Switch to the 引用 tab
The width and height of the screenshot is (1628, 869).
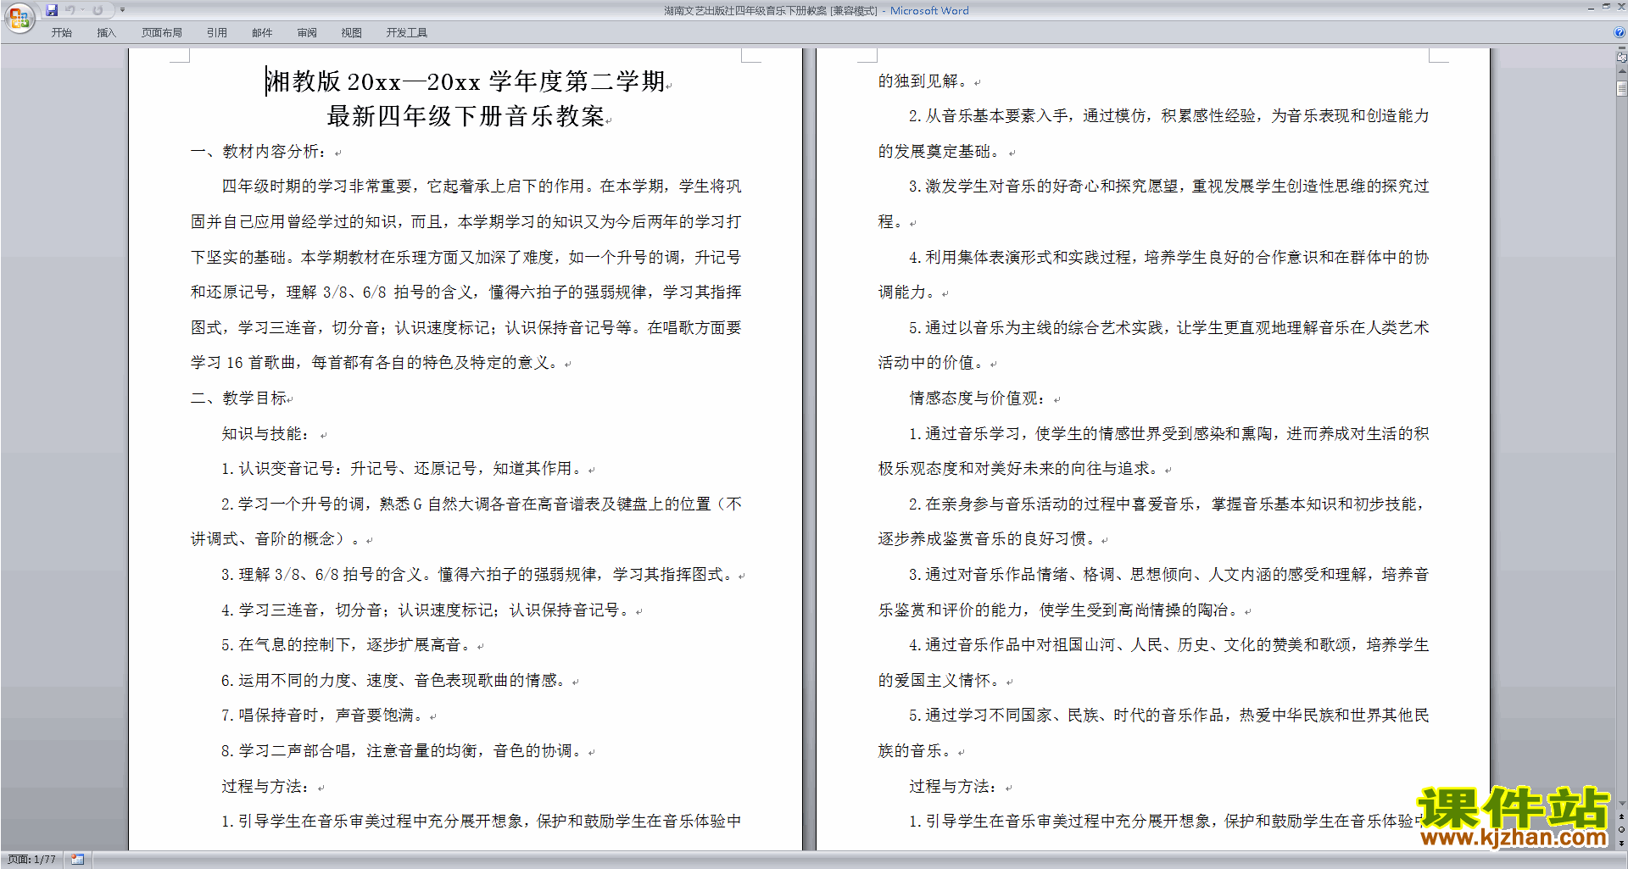[x=217, y=33]
